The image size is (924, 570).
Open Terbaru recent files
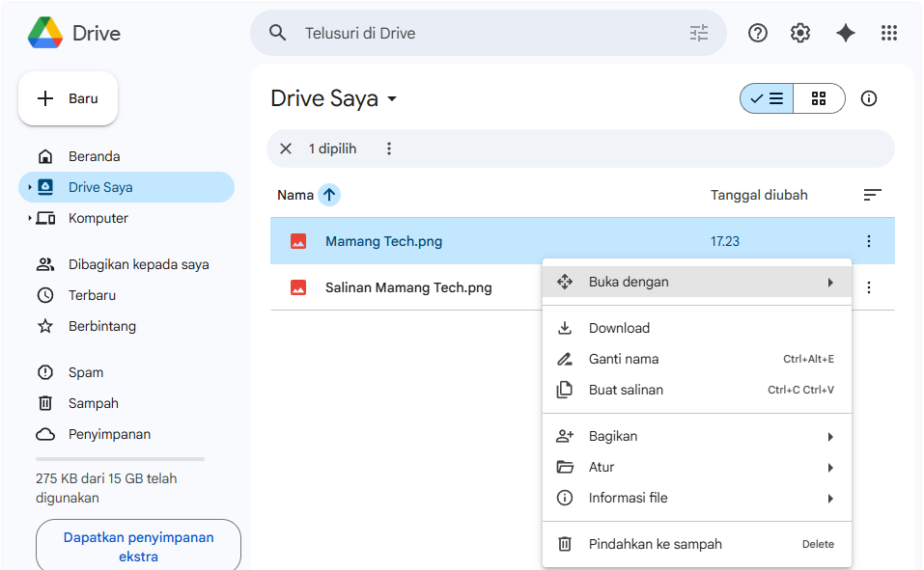click(x=126, y=295)
